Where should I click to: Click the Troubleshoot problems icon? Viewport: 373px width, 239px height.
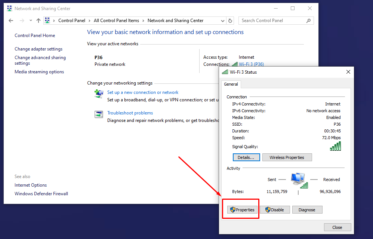(x=99, y=114)
